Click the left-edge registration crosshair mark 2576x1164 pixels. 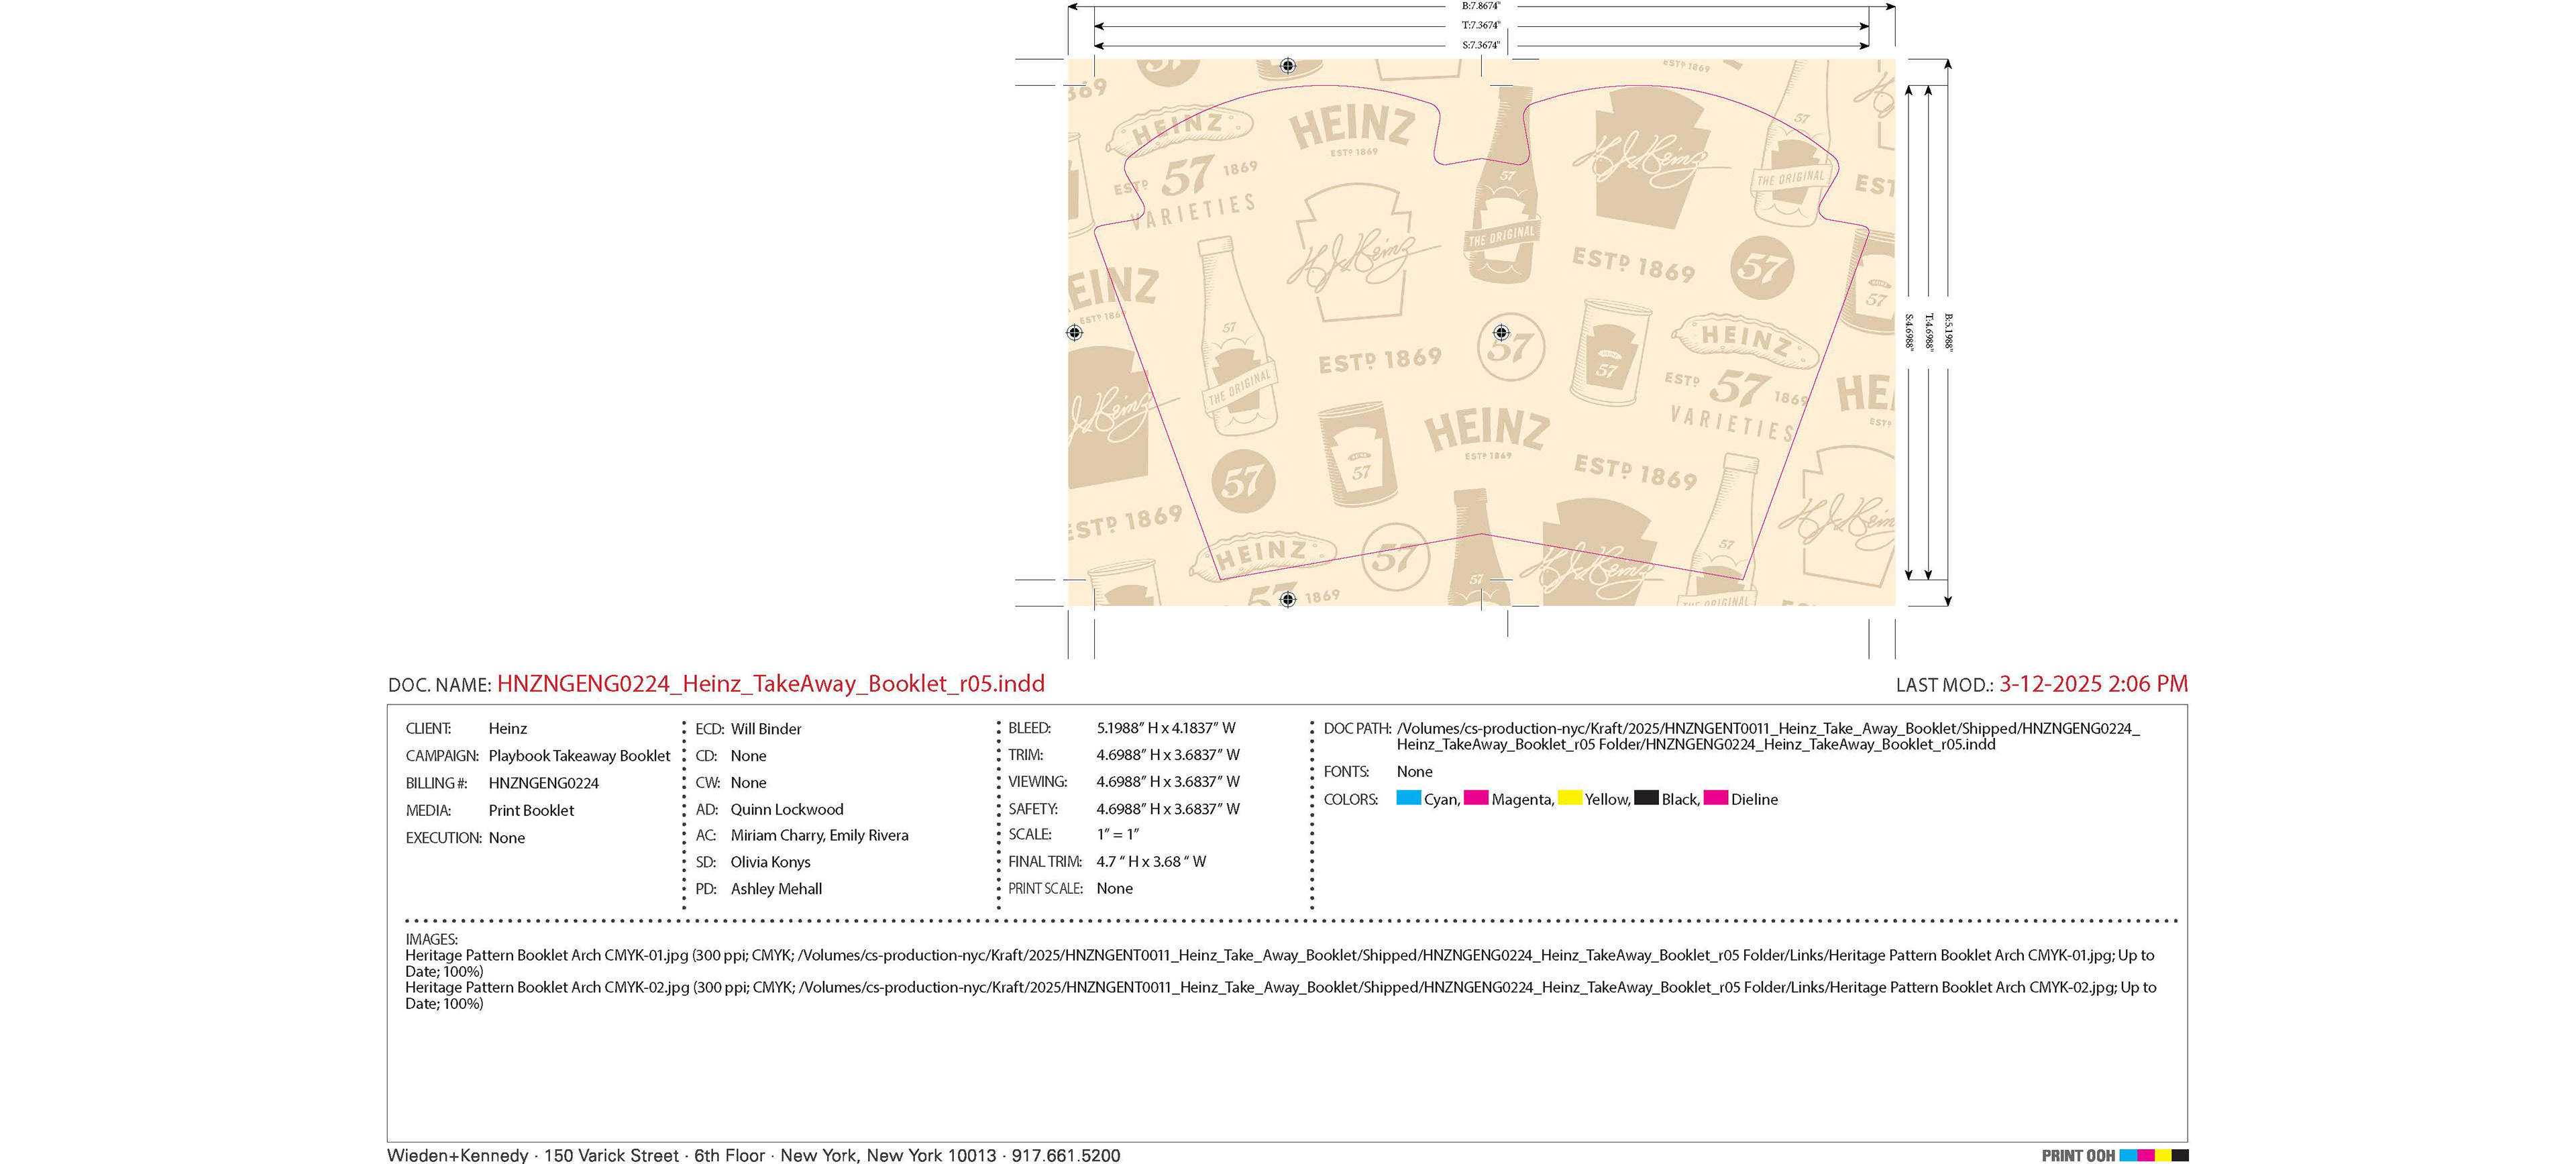click(x=1074, y=332)
